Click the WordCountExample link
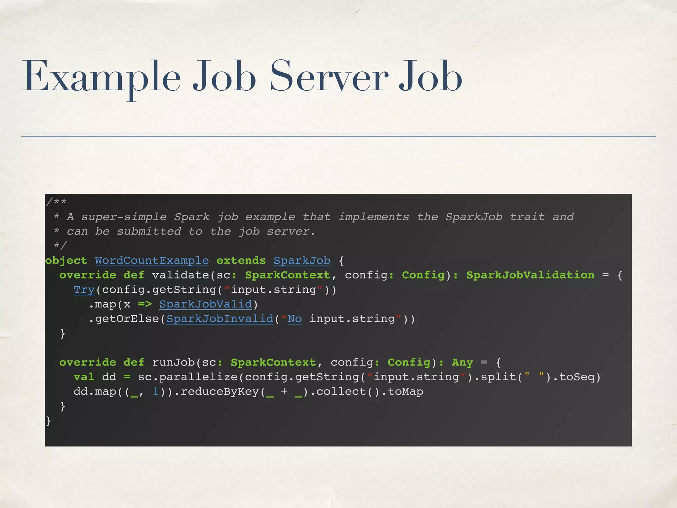The height and width of the screenshot is (508, 677). [152, 261]
